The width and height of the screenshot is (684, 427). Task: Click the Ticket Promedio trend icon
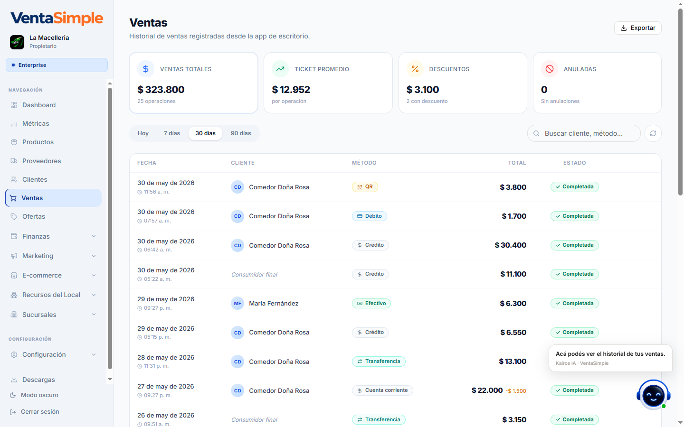click(x=280, y=69)
